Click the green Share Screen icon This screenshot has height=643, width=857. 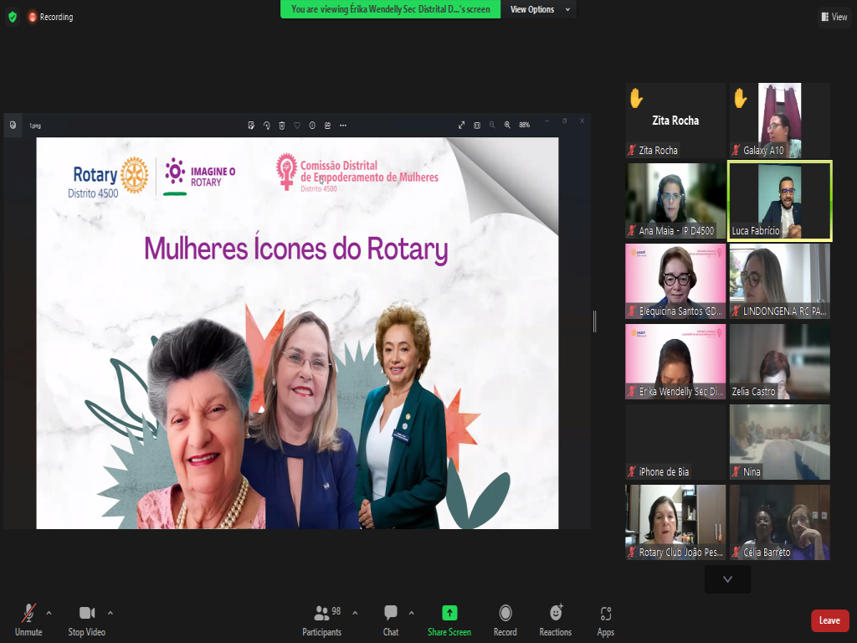(x=449, y=613)
